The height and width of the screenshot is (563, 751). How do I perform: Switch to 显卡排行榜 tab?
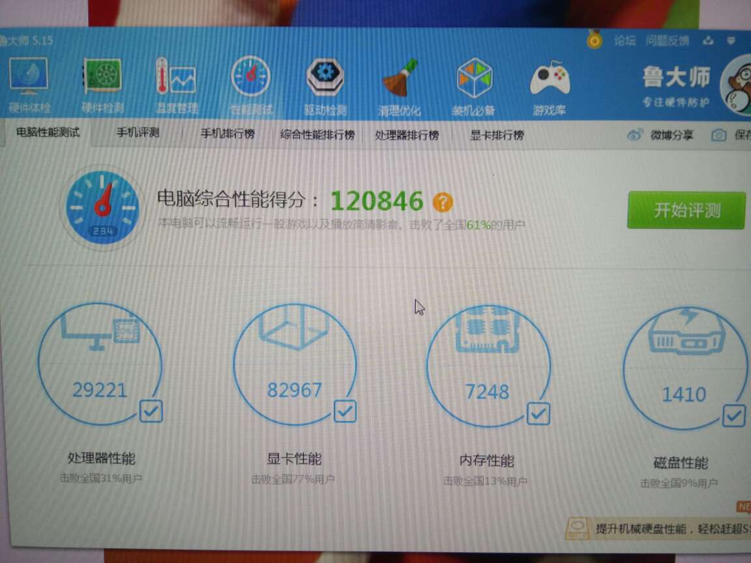497,135
